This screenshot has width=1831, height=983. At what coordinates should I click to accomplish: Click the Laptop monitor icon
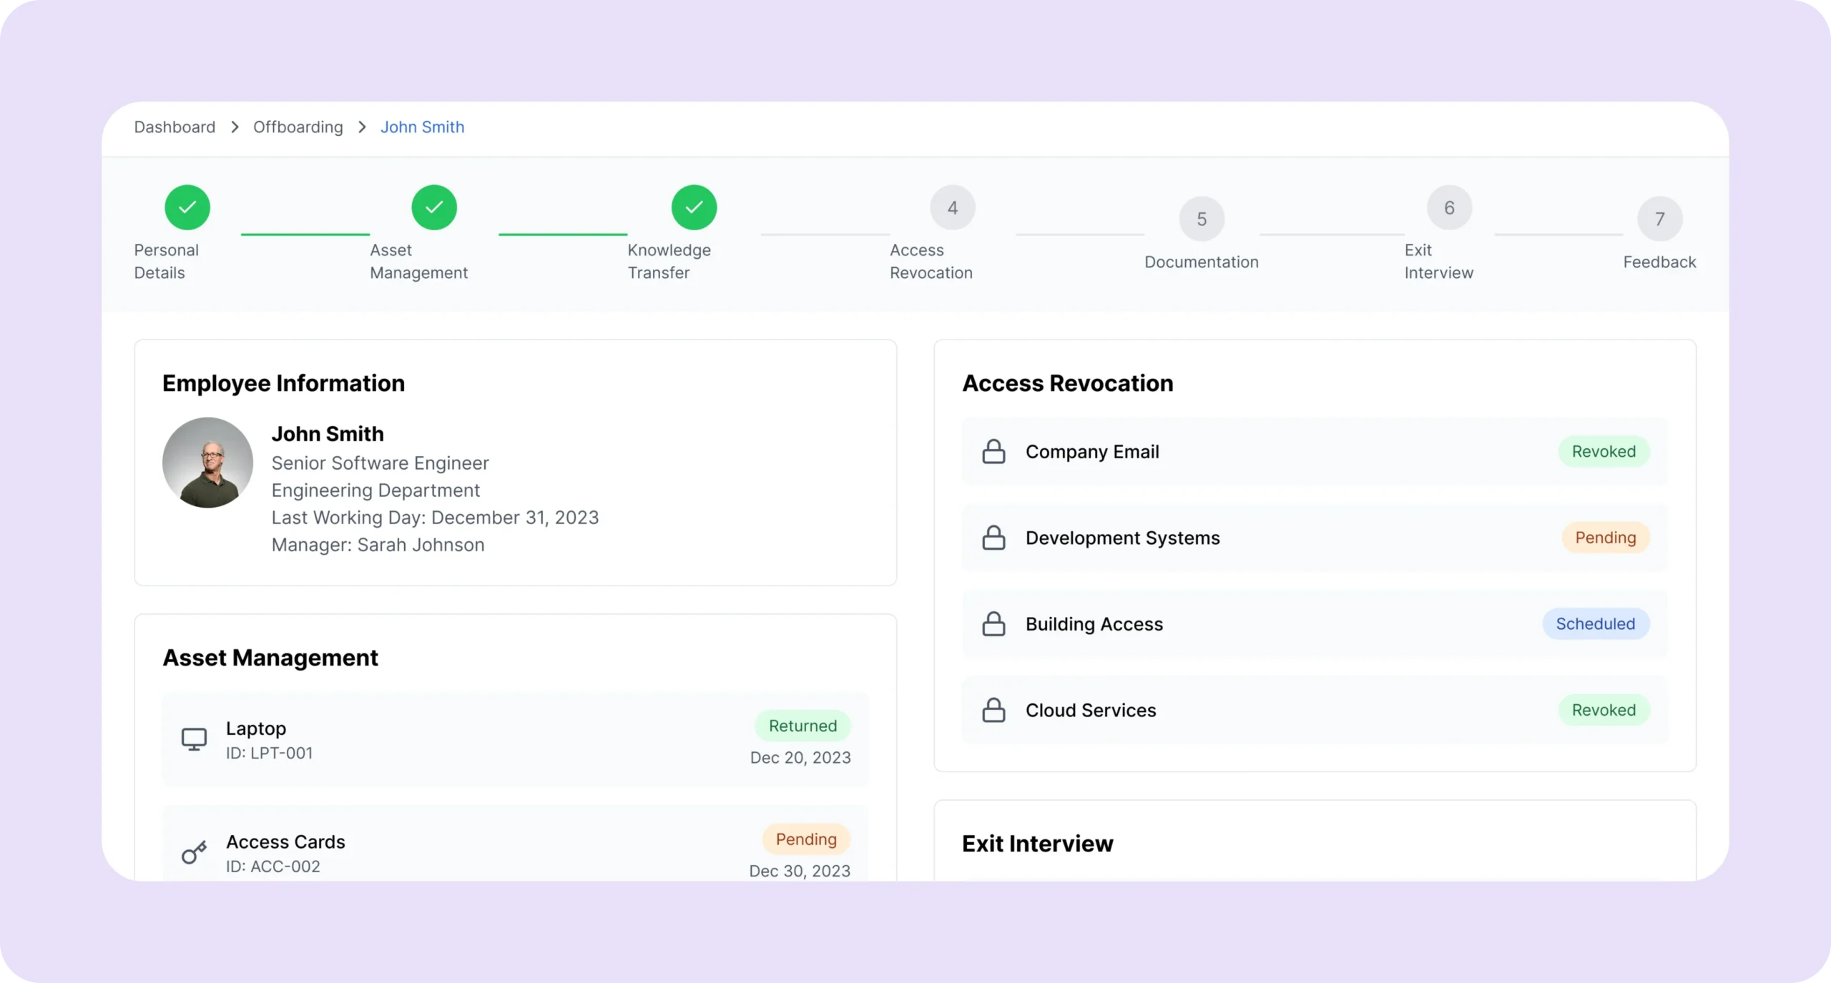coord(194,739)
